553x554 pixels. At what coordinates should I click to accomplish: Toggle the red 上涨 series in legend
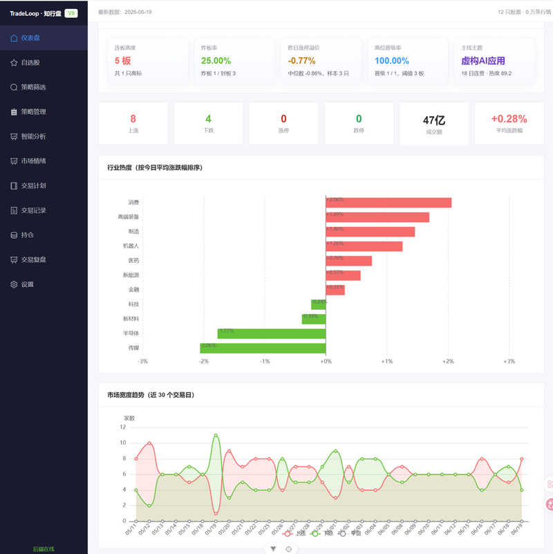294,533
